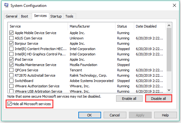Click 'Unknown' manufacturer for ASUS Com Service

(x=76, y=38)
